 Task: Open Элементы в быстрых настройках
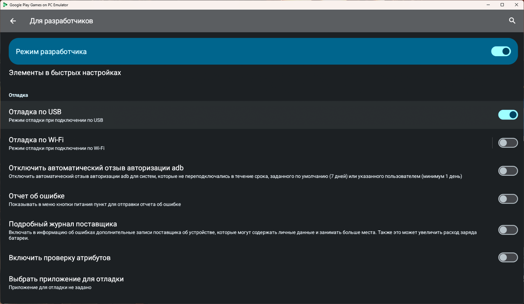(65, 73)
